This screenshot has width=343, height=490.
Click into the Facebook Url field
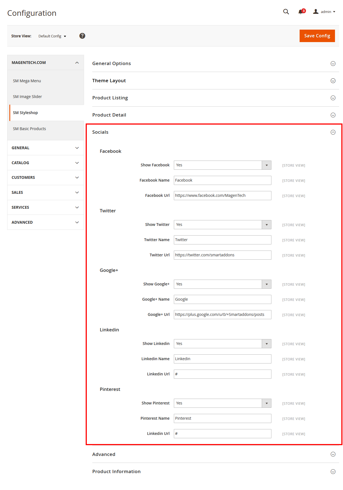[x=222, y=196]
